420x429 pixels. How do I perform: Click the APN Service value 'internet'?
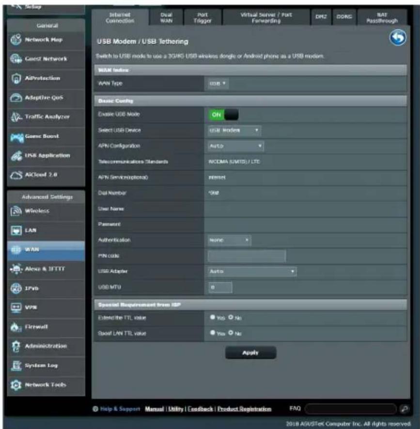click(217, 178)
